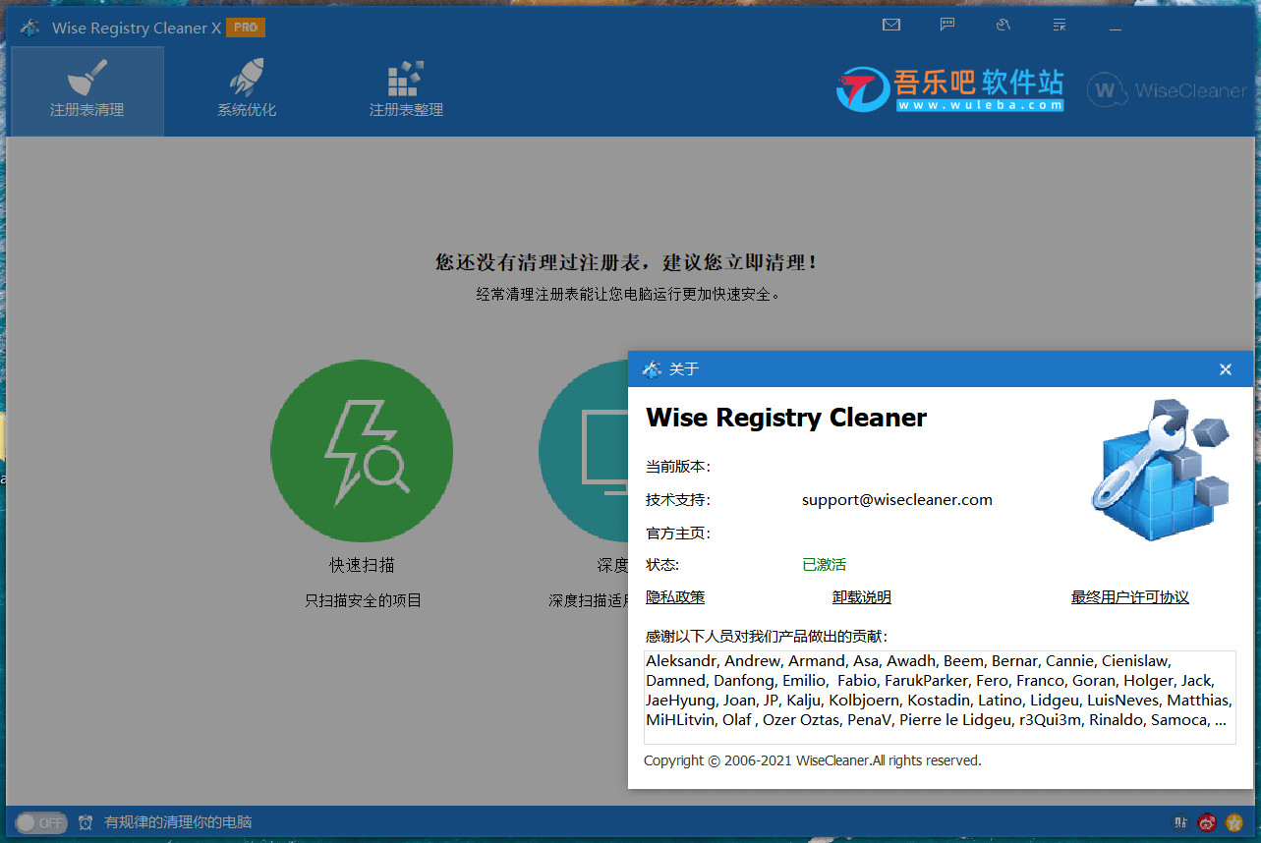The height and width of the screenshot is (843, 1261).
Task: Click the 关于 dialog title icon
Action: [652, 369]
